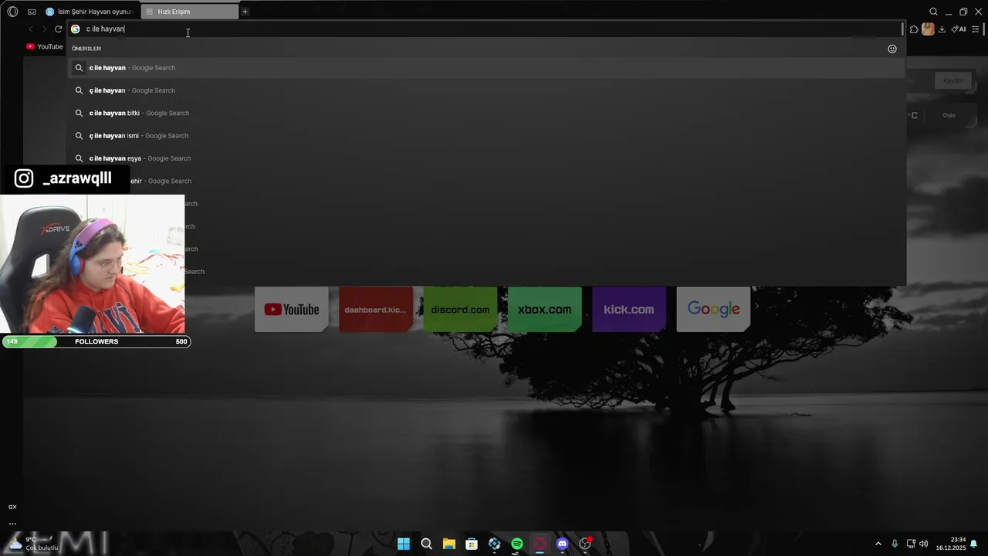This screenshot has width=988, height=556.
Task: Open the dashboard.kick speed dial tile
Action: coord(376,310)
